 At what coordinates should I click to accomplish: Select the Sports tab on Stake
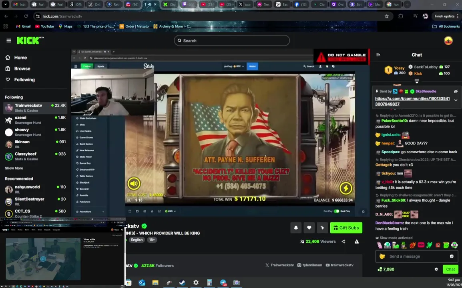coord(101,66)
